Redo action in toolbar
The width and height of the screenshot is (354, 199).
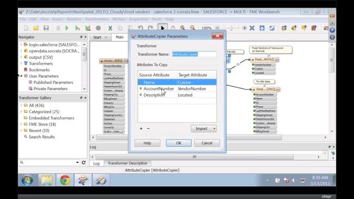click(x=150, y=28)
